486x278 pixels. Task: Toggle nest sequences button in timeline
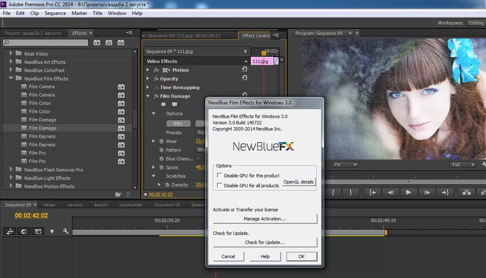point(10,232)
